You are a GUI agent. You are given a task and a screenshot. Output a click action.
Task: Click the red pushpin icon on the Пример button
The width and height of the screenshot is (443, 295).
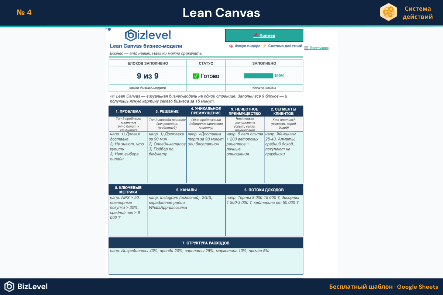coord(257,35)
